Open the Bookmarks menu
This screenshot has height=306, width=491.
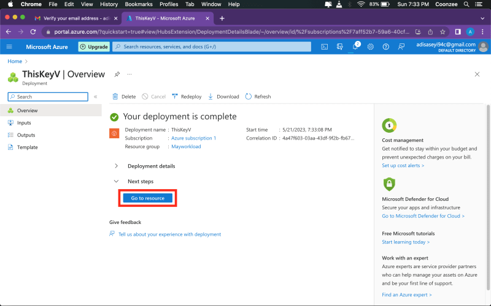139,4
